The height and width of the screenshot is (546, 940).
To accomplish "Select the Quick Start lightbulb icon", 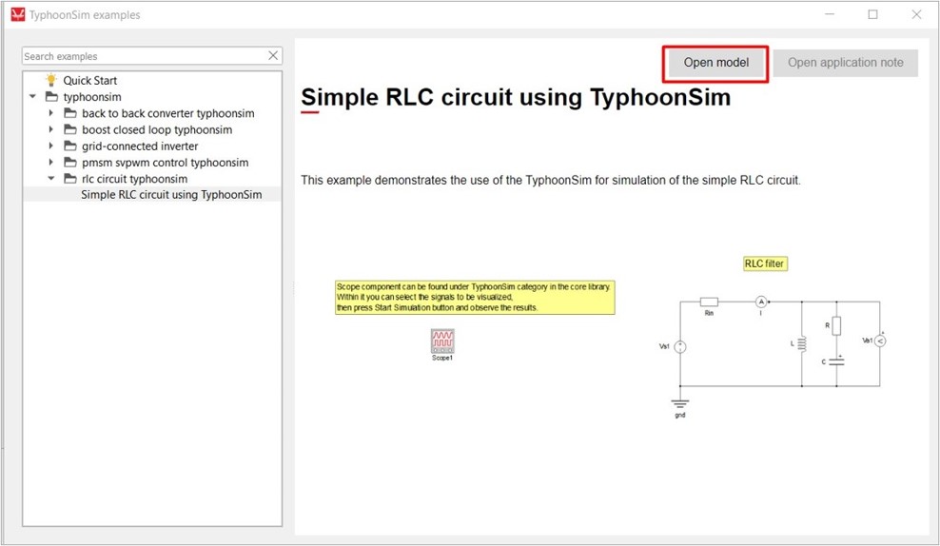I will click(x=51, y=81).
